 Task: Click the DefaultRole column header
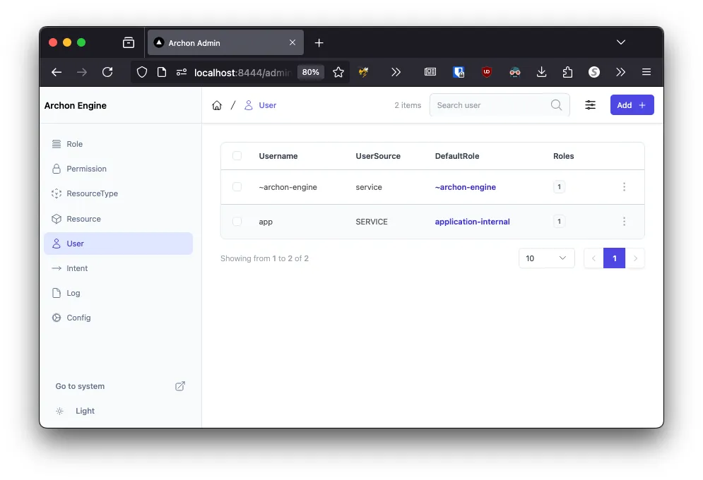tap(457, 156)
